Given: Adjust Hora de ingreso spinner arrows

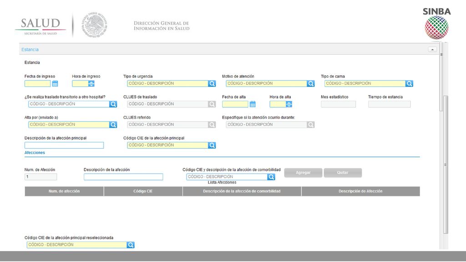Looking at the screenshot, I should [91, 84].
